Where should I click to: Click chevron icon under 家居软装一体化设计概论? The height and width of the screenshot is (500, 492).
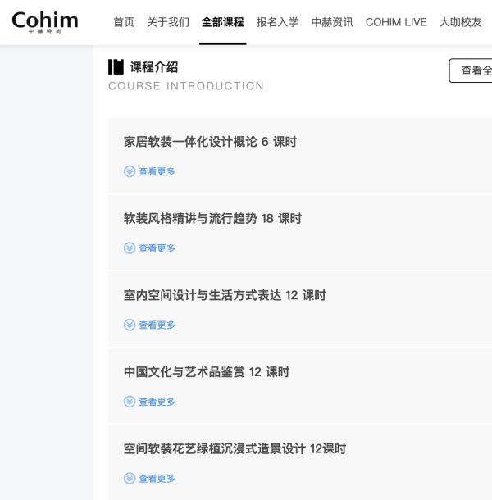pos(130,171)
